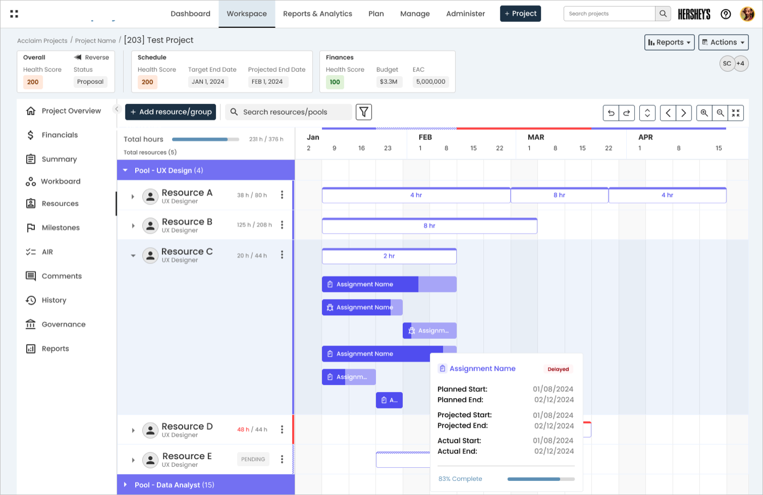Click the Search resources/pools field
The width and height of the screenshot is (763, 495).
pyautogui.click(x=288, y=112)
